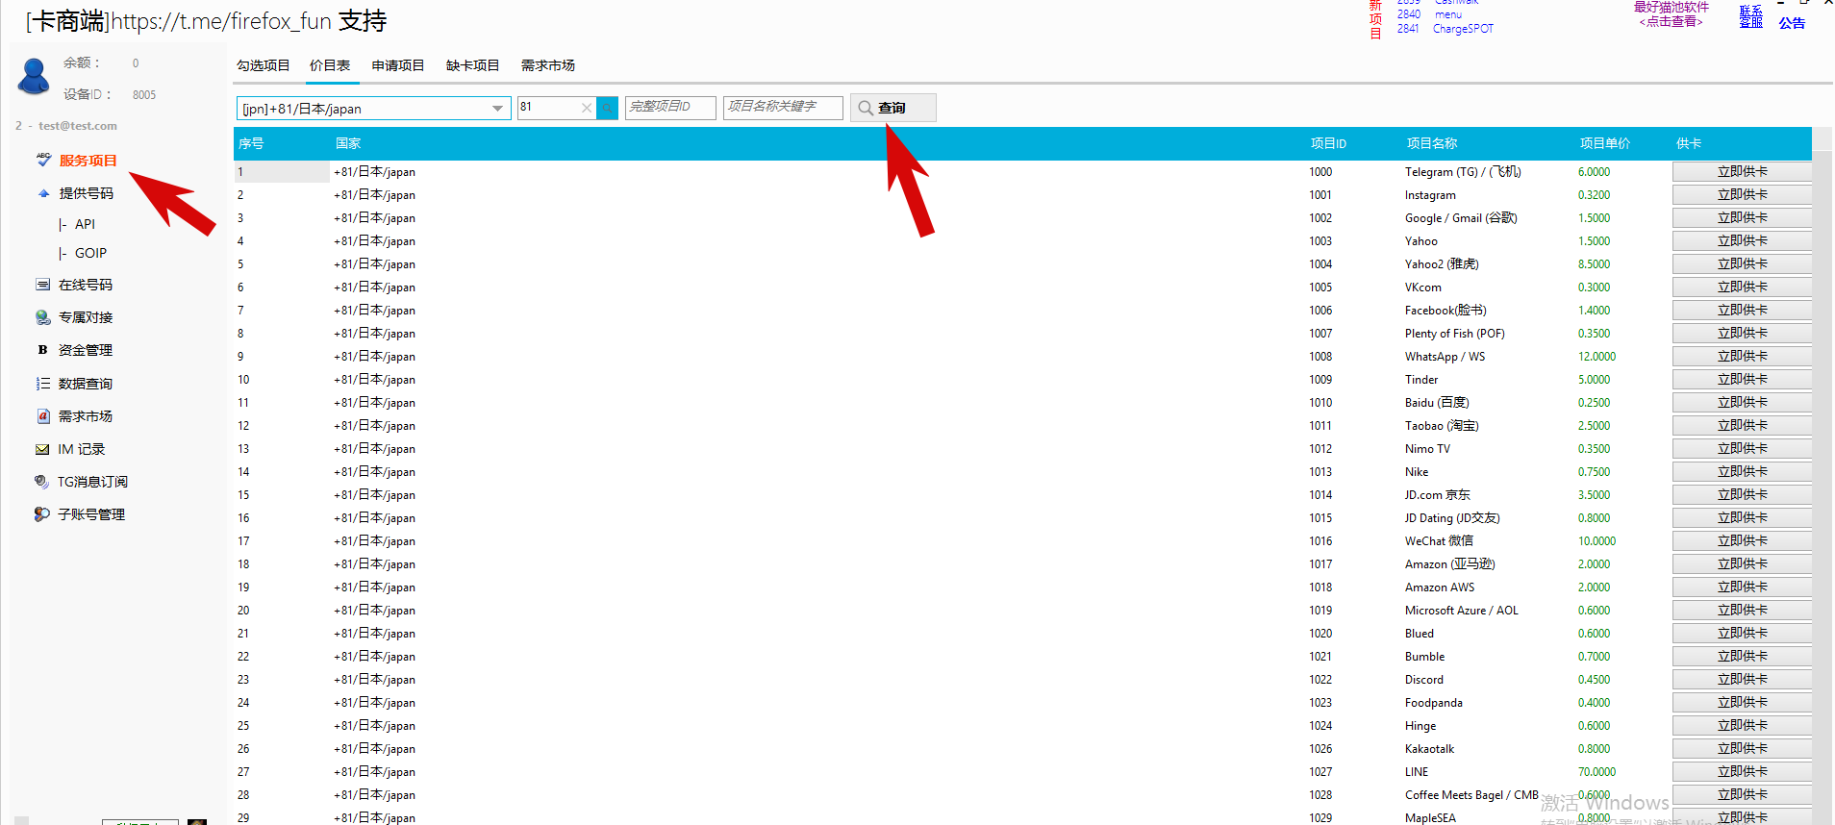Viewport: 1835px width, 825px height.
Task: Sort by the 序号 column header
Action: [x=251, y=143]
